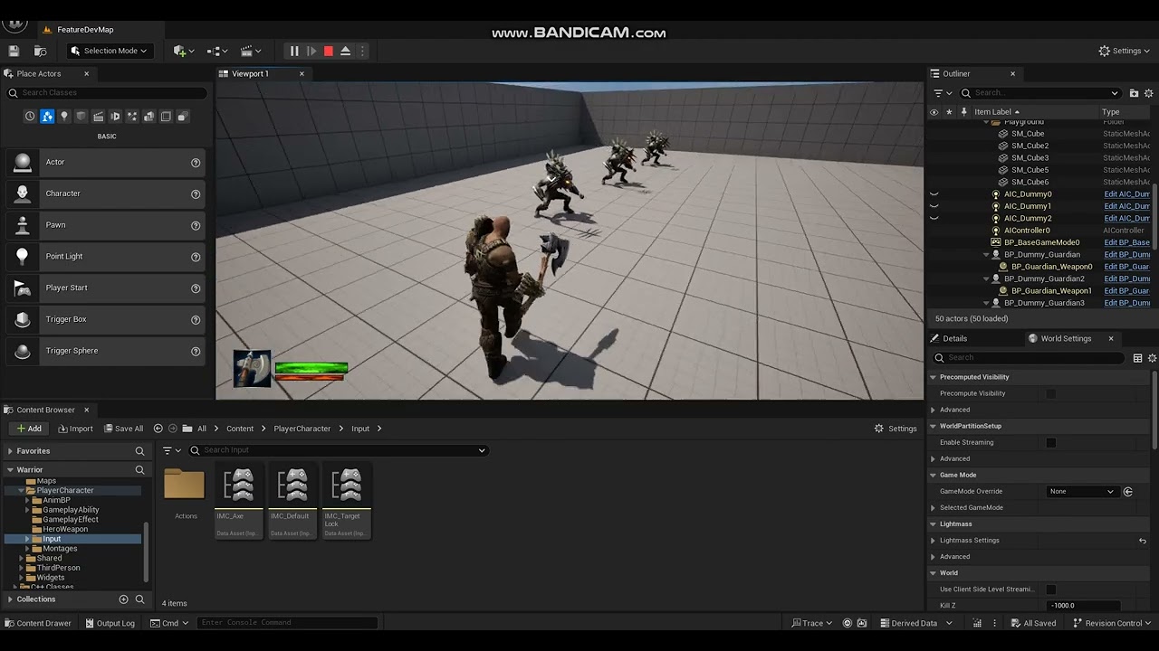
Task: Open the Outliner filter options dropdown
Action: [943, 92]
